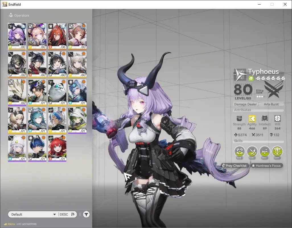The image size is (292, 228).
Task: Open the locked Huntress's Focus talent
Action: point(266,166)
